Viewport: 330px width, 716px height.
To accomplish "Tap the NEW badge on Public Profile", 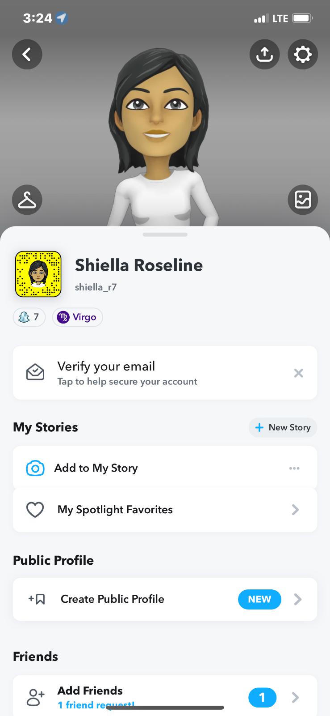I will [x=259, y=599].
